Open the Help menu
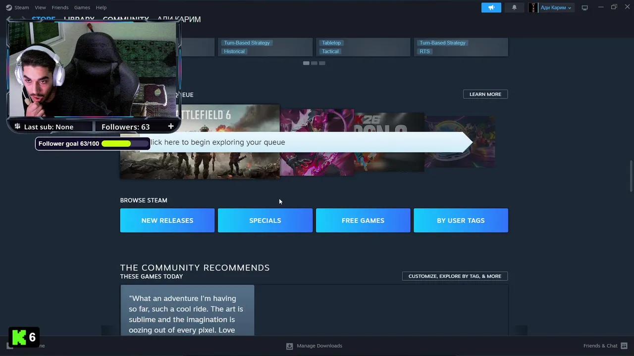Viewport: 634px width, 356px height. pos(101,7)
